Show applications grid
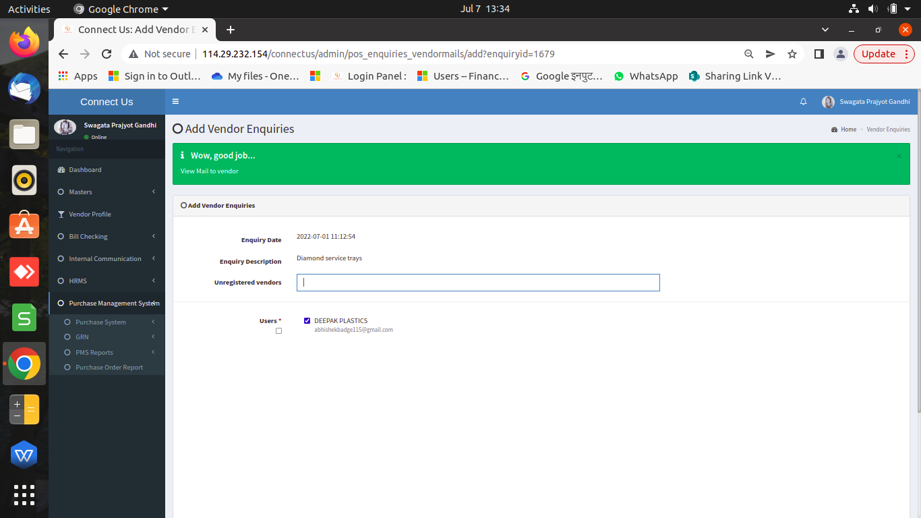This screenshot has width=921, height=518. (24, 495)
